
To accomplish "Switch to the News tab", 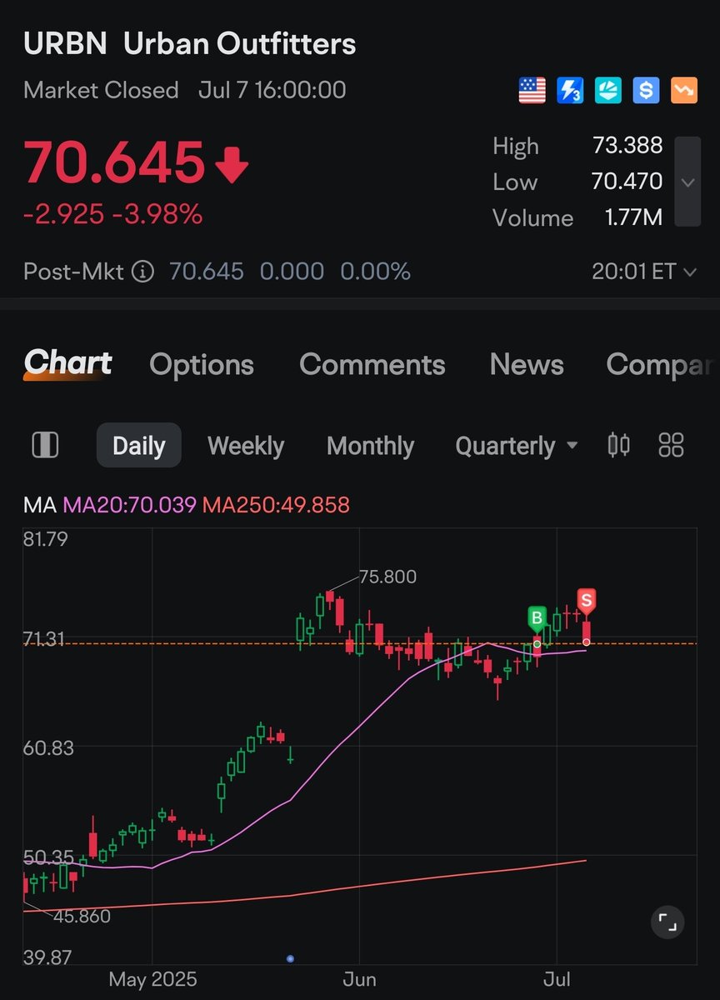I will click(527, 364).
